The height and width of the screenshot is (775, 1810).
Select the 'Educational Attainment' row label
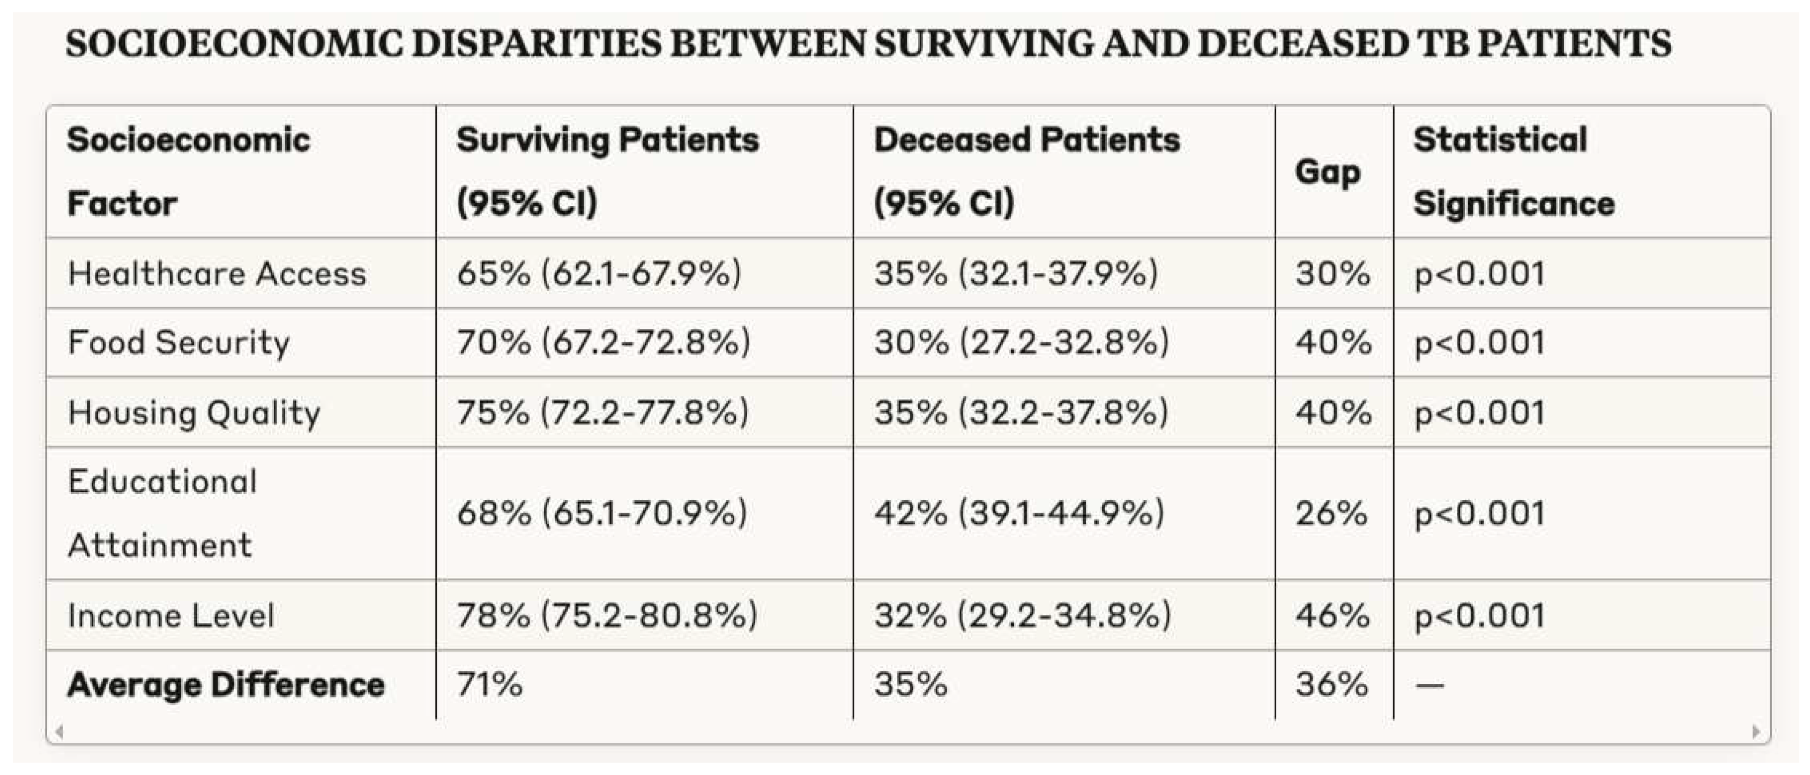[x=162, y=513]
